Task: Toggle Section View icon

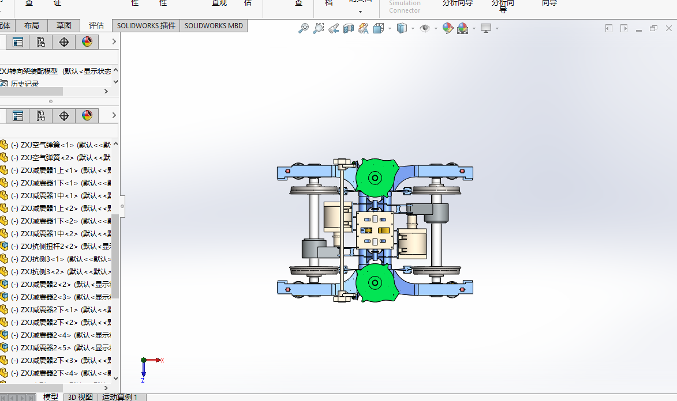Action: coord(349,28)
